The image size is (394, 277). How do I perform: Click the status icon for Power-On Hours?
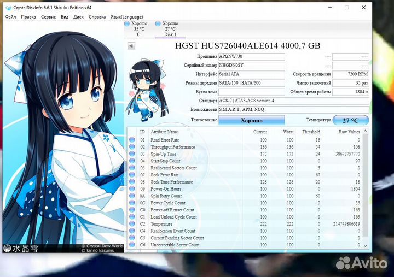(x=132, y=189)
